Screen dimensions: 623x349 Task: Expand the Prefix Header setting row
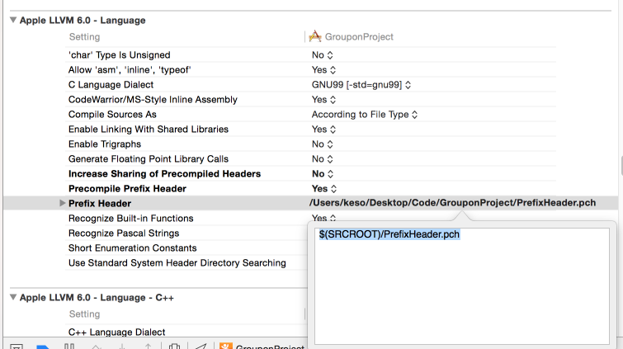tap(62, 203)
